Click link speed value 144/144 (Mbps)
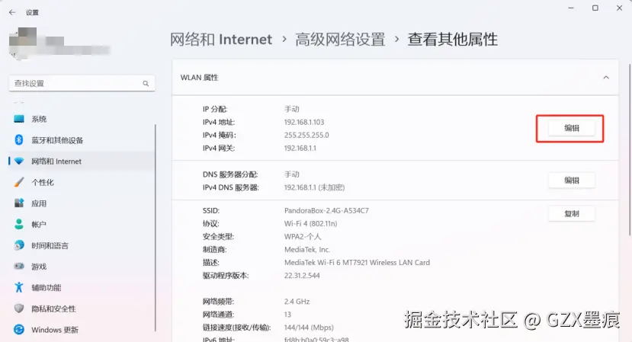 click(x=309, y=328)
